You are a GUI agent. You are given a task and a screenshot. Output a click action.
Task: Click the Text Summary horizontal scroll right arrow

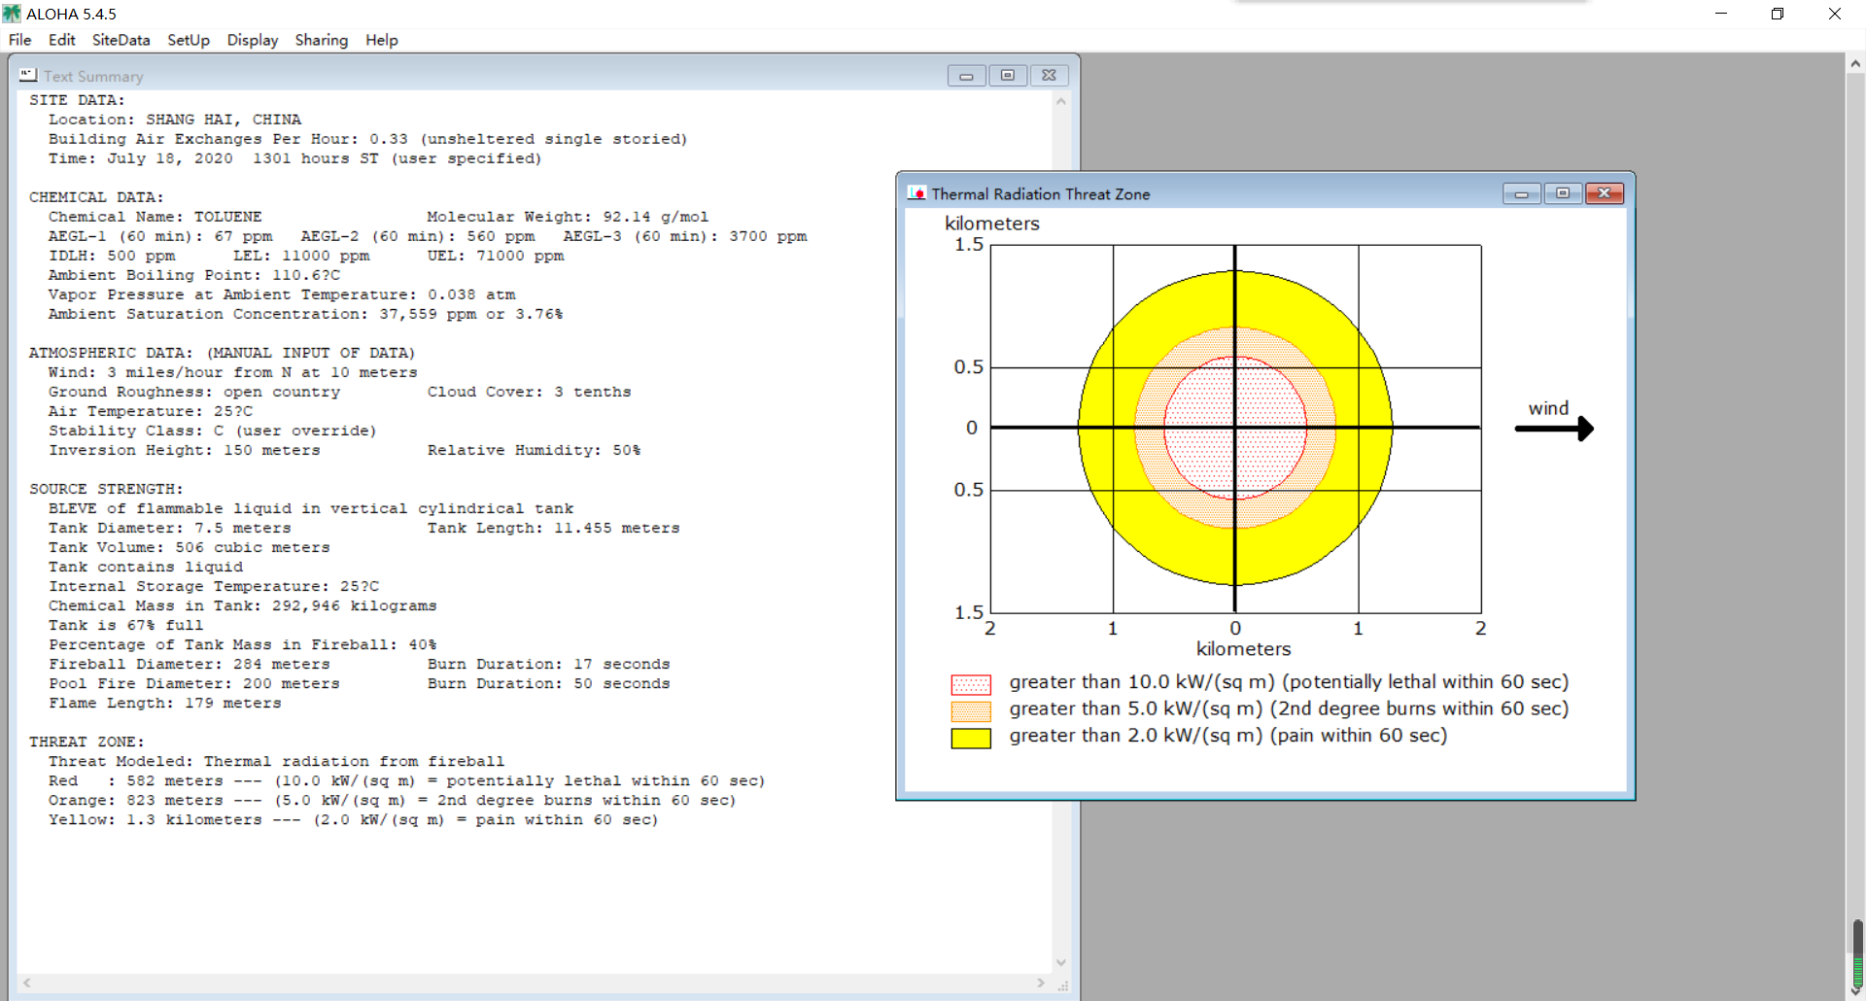click(x=1041, y=984)
